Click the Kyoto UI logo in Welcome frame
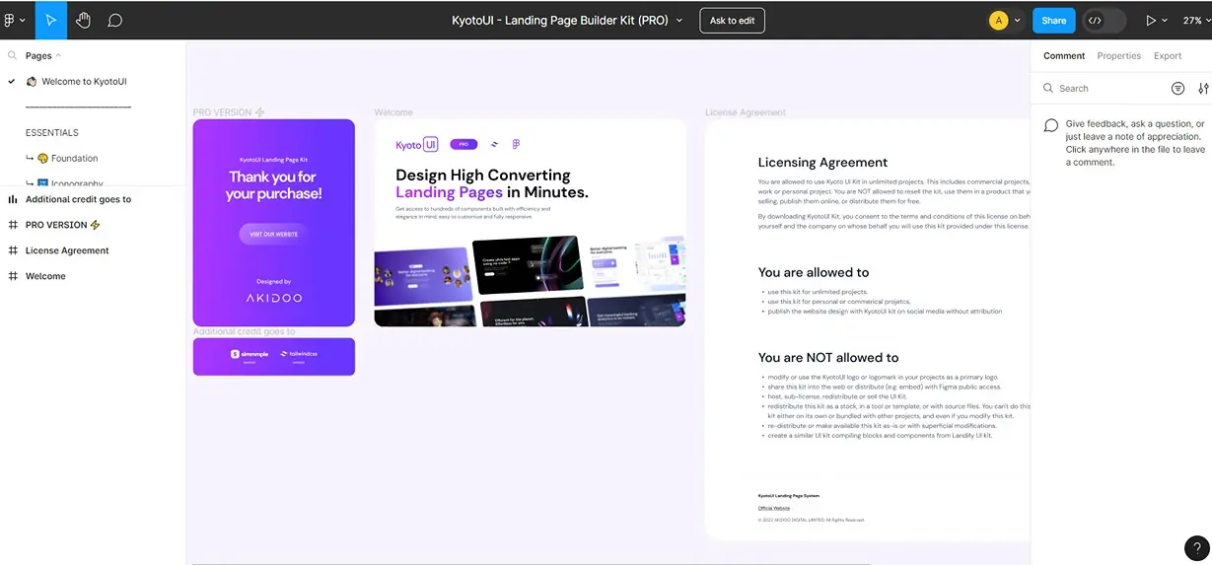The width and height of the screenshot is (1212, 565). 416,145
